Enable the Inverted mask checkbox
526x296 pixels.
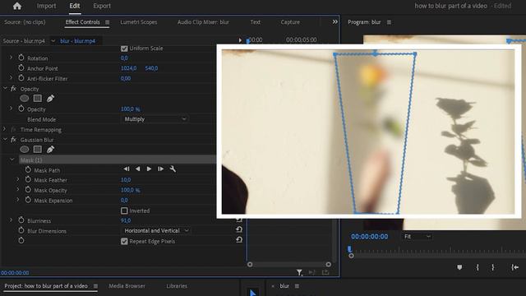click(x=124, y=210)
